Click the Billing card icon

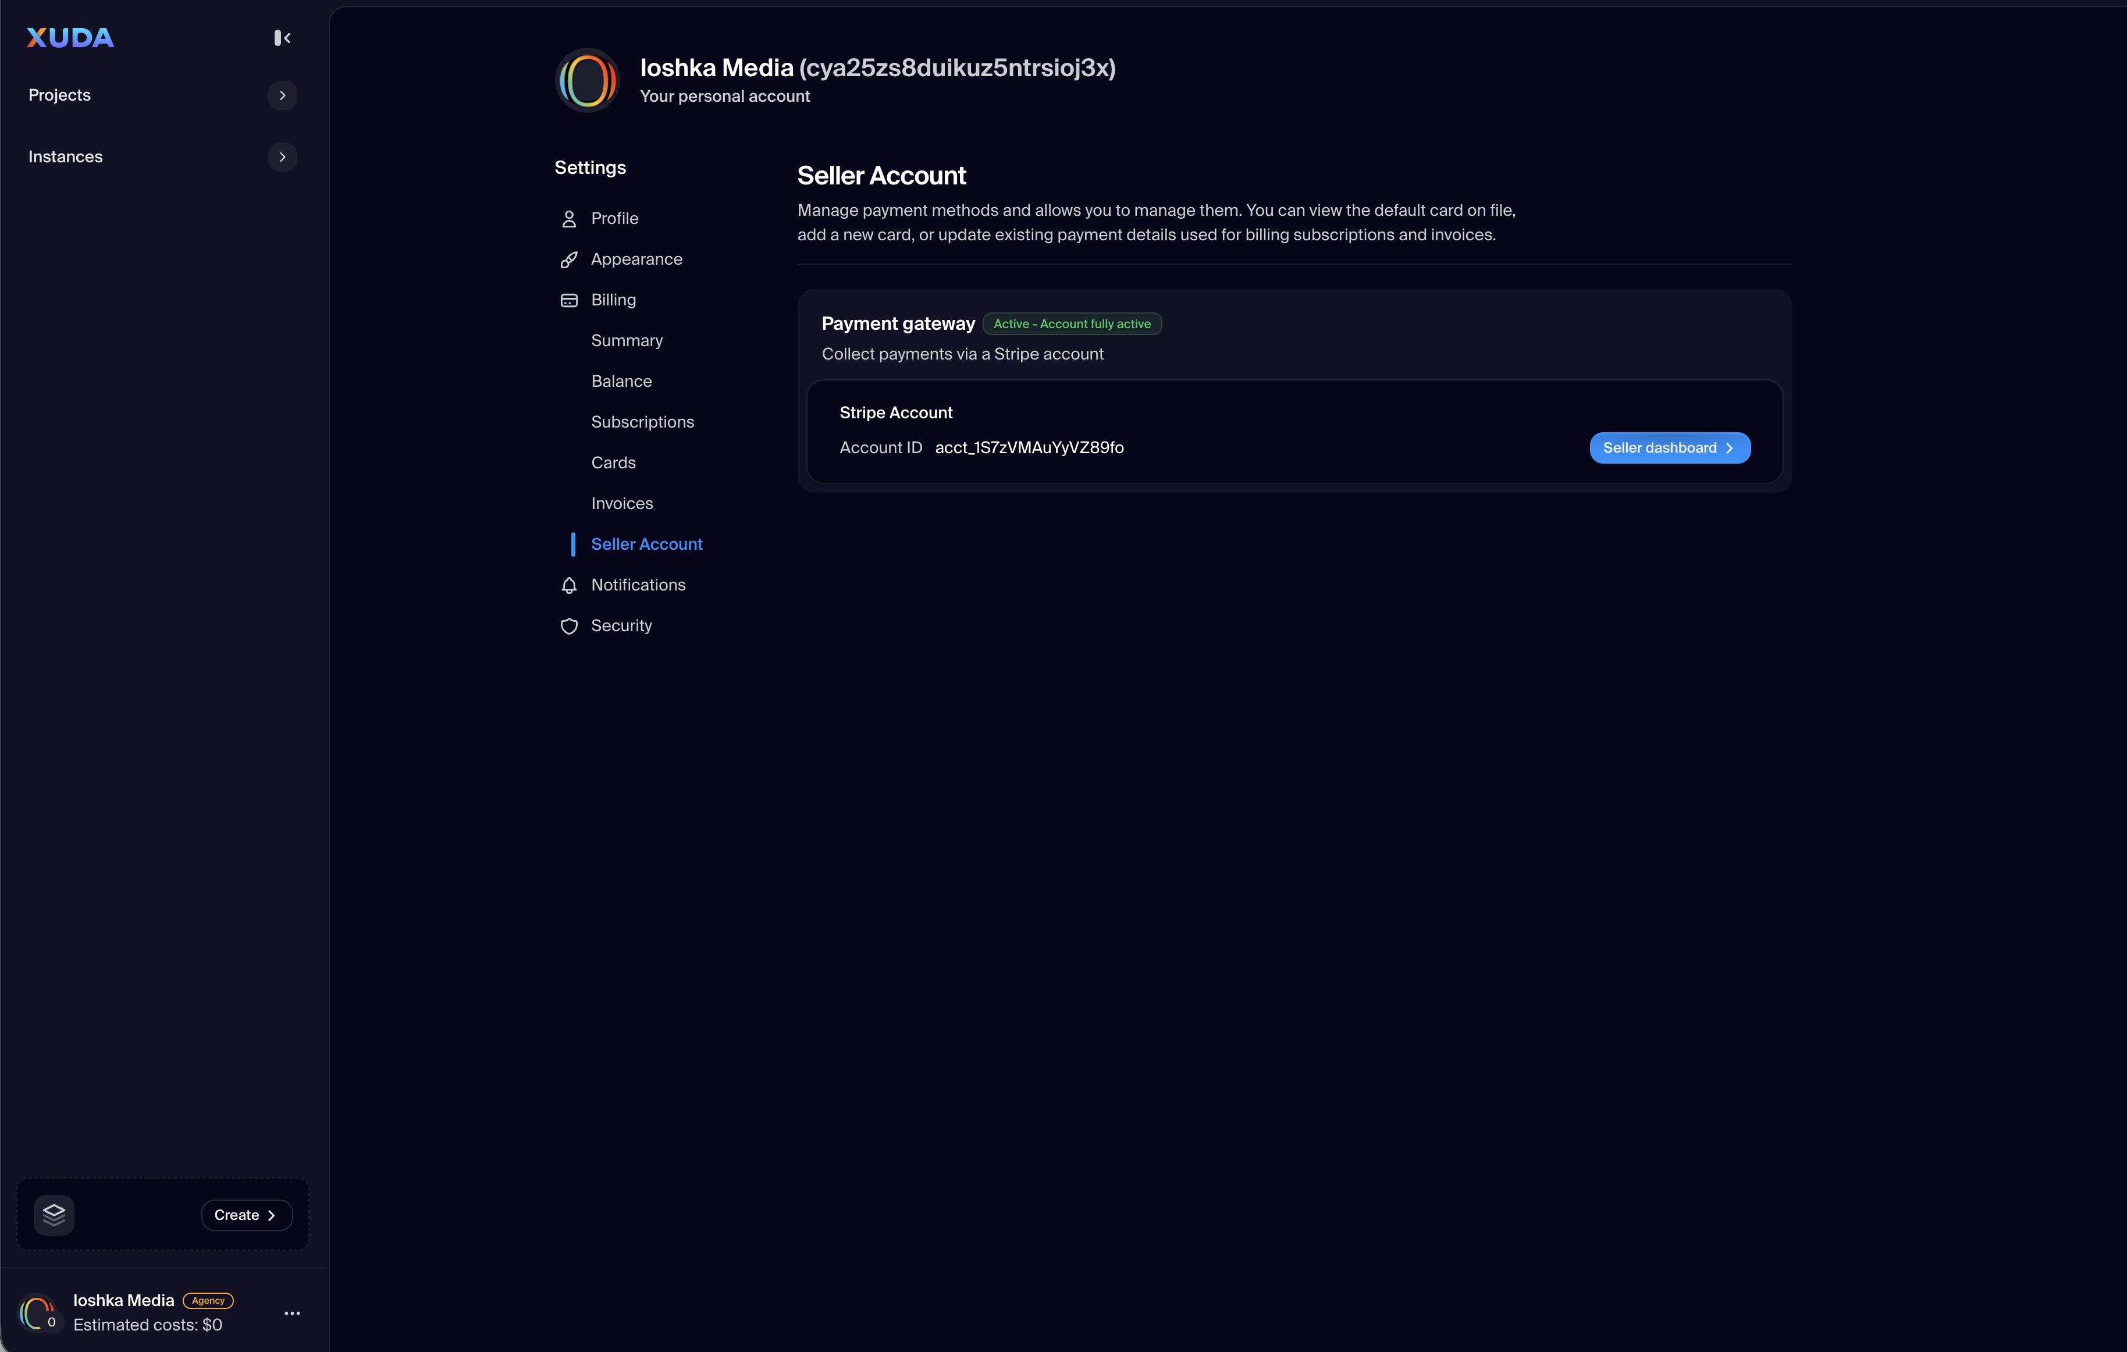[569, 300]
